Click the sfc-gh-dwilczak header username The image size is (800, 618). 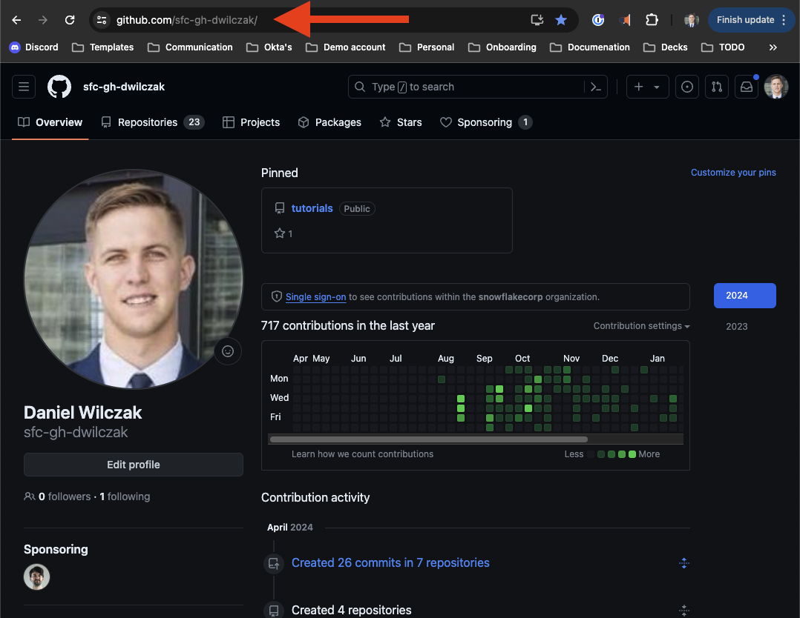124,87
